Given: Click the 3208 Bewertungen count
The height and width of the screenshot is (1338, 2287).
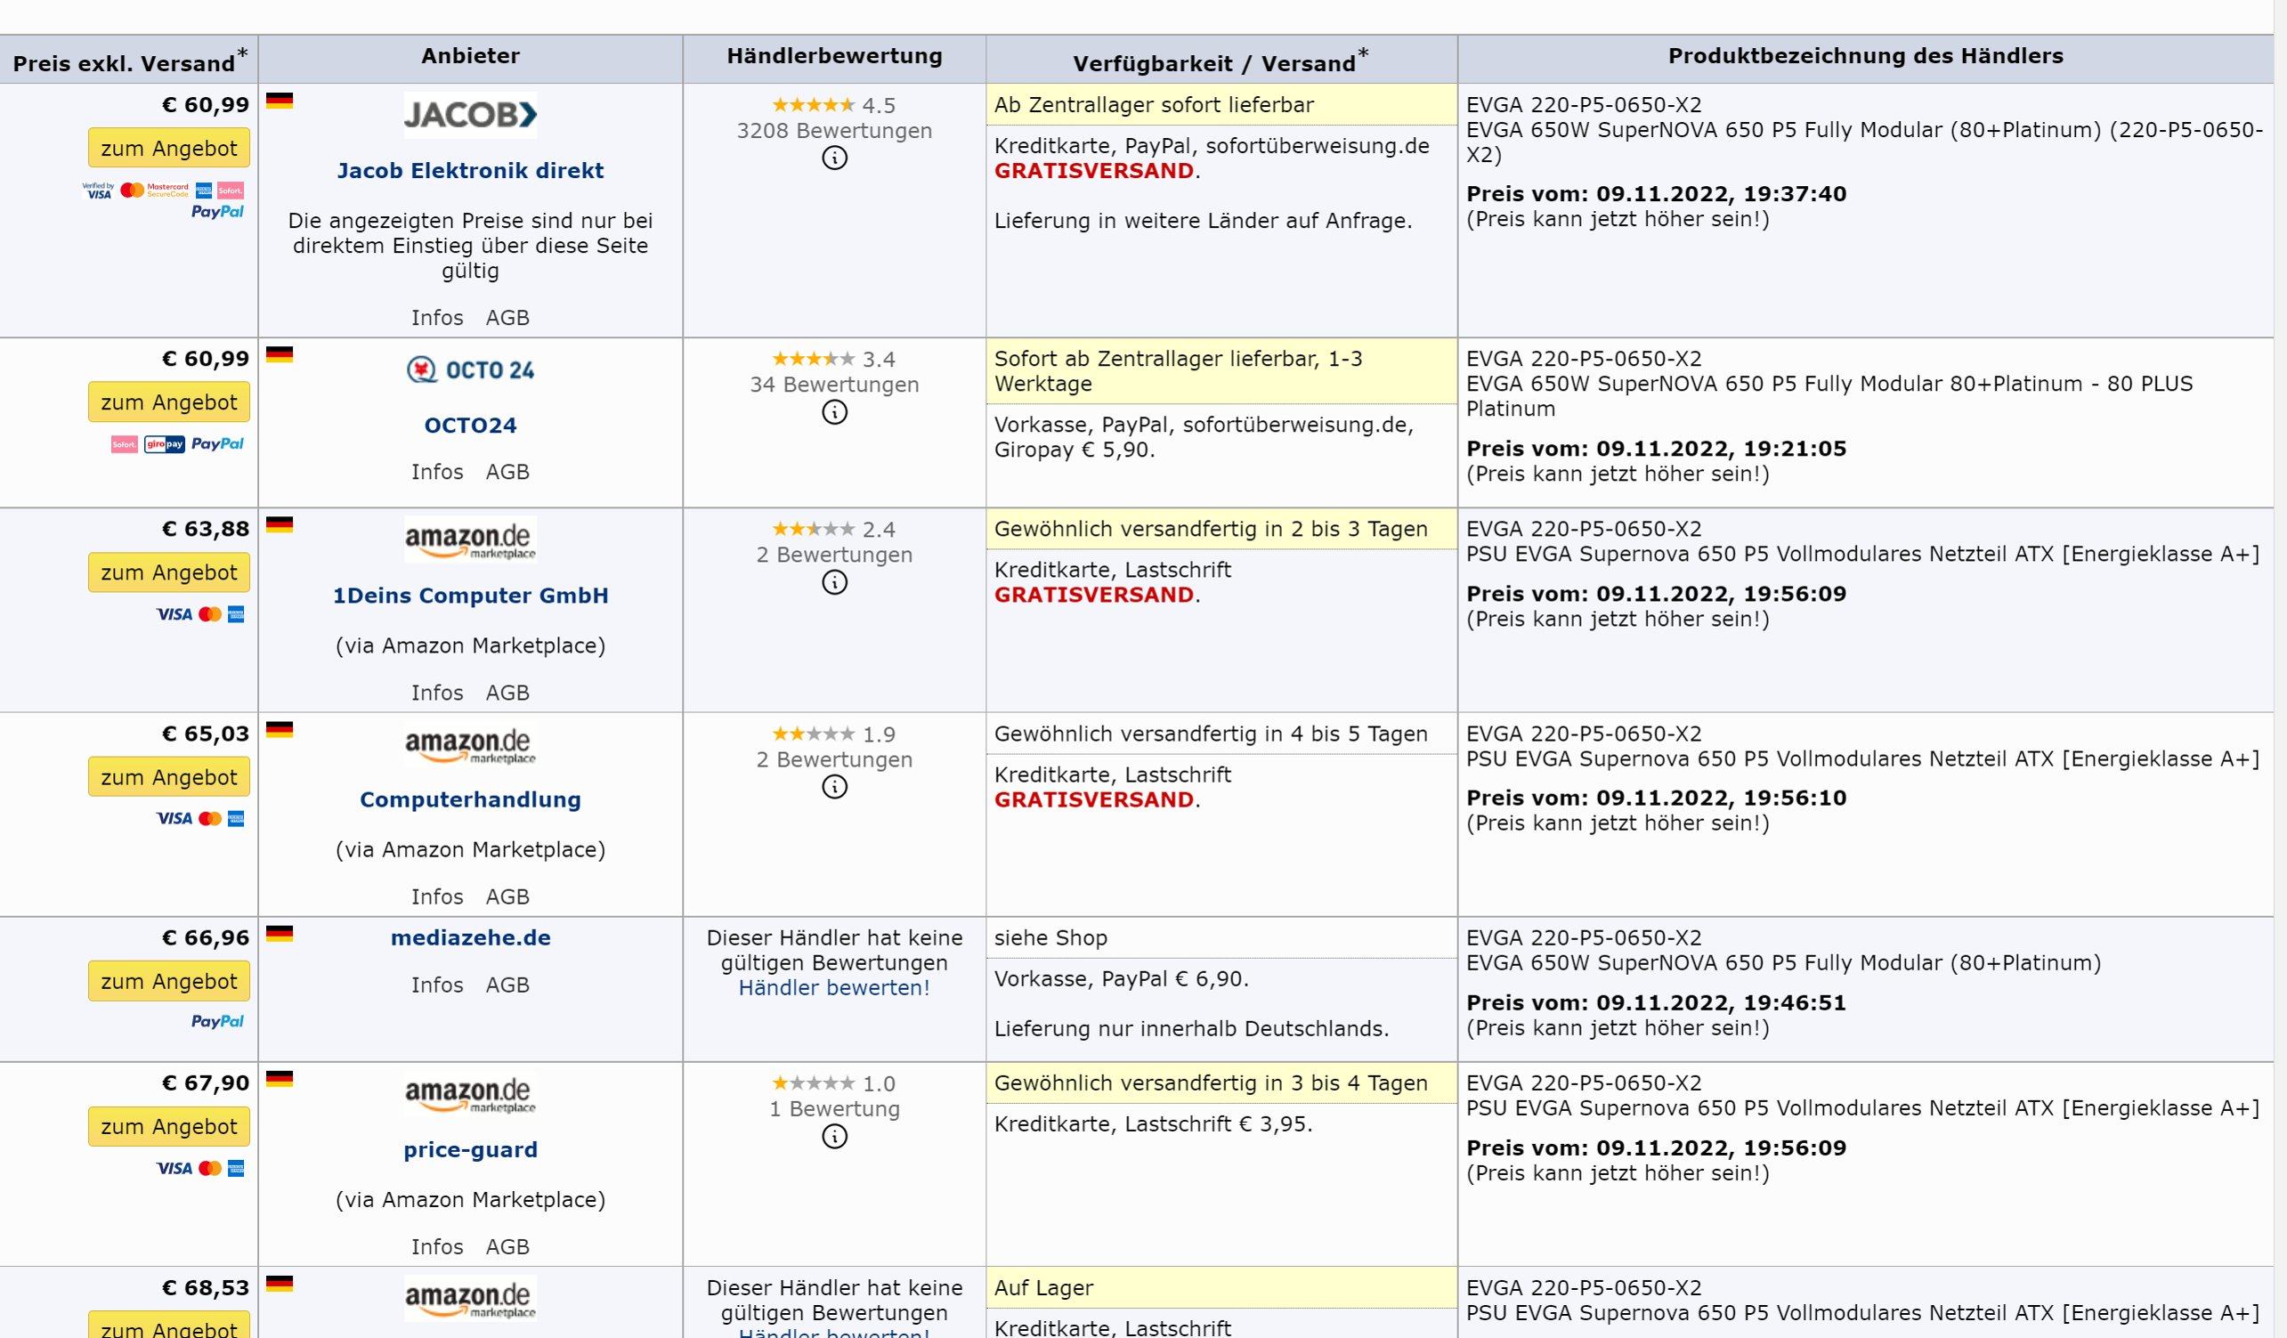Looking at the screenshot, I should pyautogui.click(x=834, y=131).
